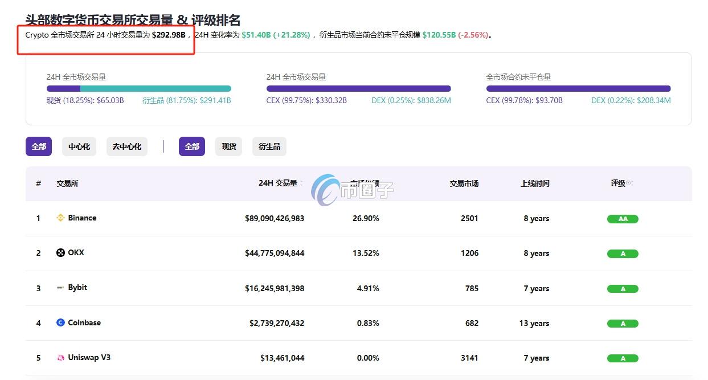The height and width of the screenshot is (380, 708).
Task: Click Binance's AA rating badge
Action: click(623, 218)
